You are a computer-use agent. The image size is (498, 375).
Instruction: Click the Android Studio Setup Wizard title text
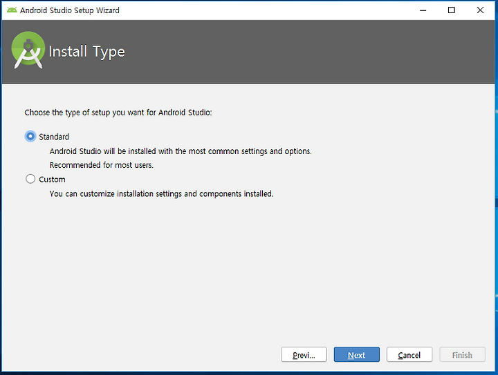(x=70, y=10)
